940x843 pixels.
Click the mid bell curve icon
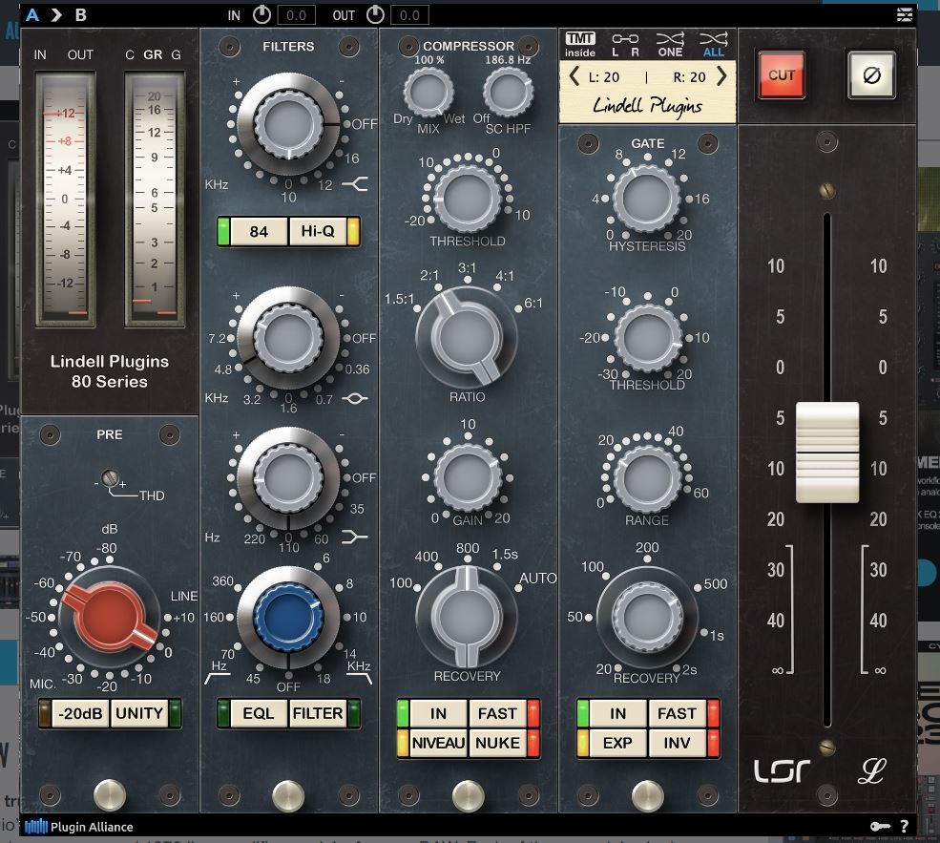(355, 398)
